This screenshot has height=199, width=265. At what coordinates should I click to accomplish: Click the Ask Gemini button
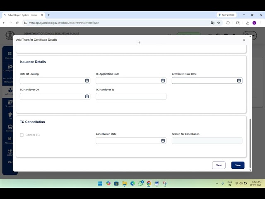click(226, 15)
